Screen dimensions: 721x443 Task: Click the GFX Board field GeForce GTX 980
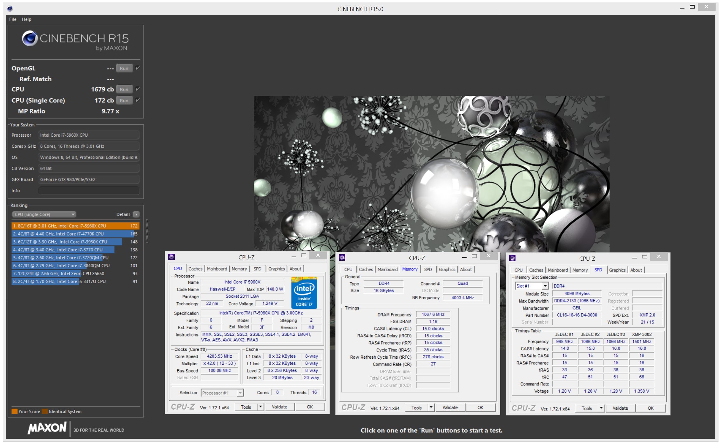click(89, 179)
